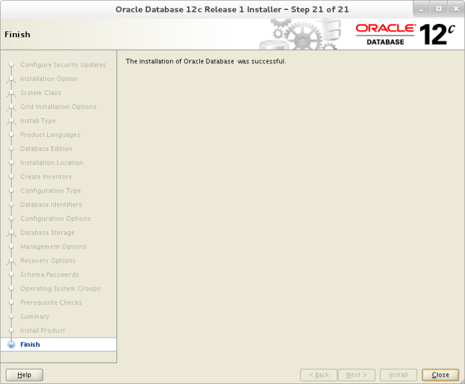Select Configure Security Updates step
Viewport: 465px width, 384px height.
(63, 64)
